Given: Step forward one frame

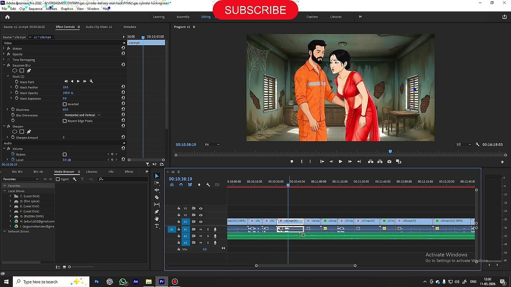Looking at the screenshot, I should (350, 161).
